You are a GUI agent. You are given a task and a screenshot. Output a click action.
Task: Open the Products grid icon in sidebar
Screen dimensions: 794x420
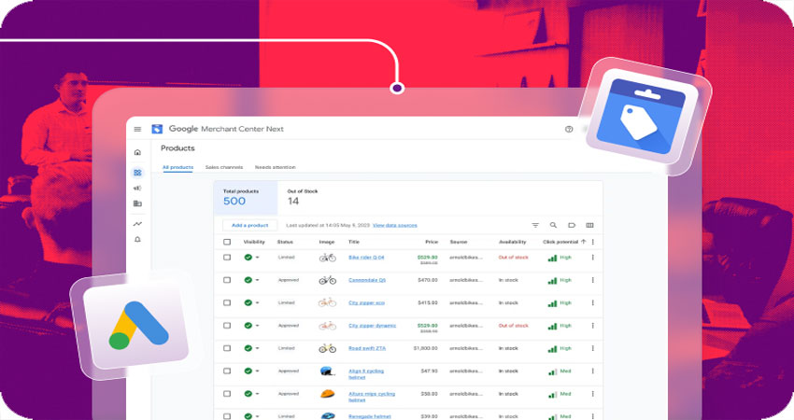(x=137, y=173)
